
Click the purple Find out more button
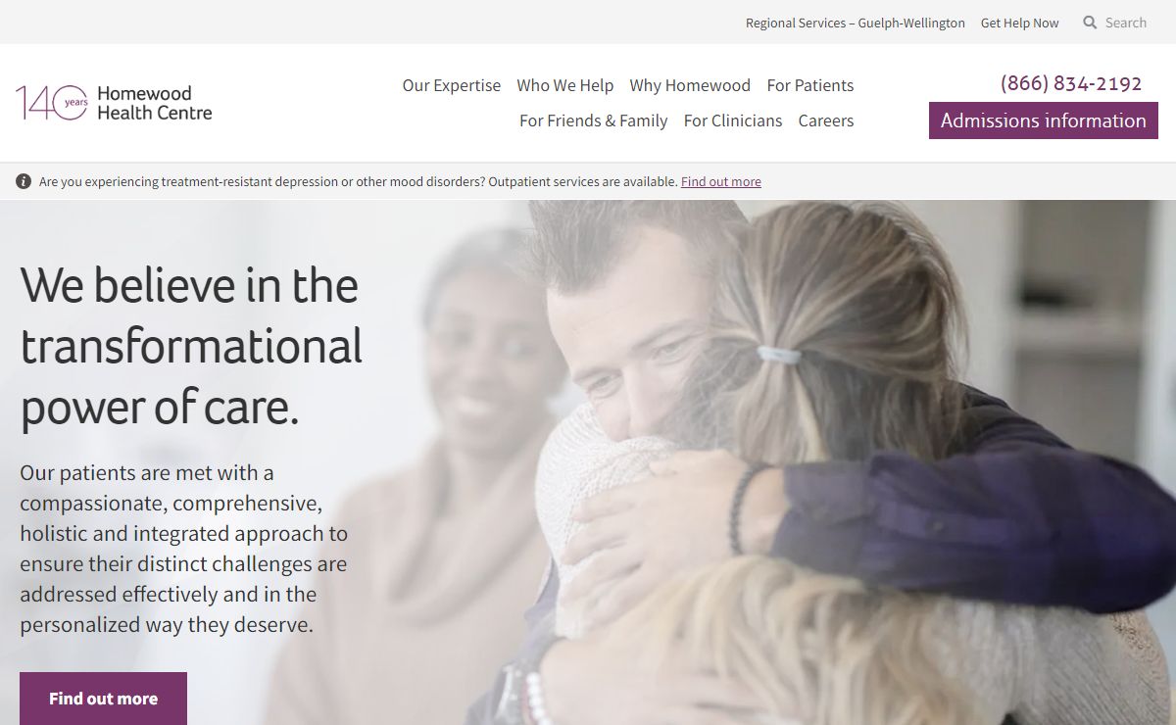[x=103, y=699]
